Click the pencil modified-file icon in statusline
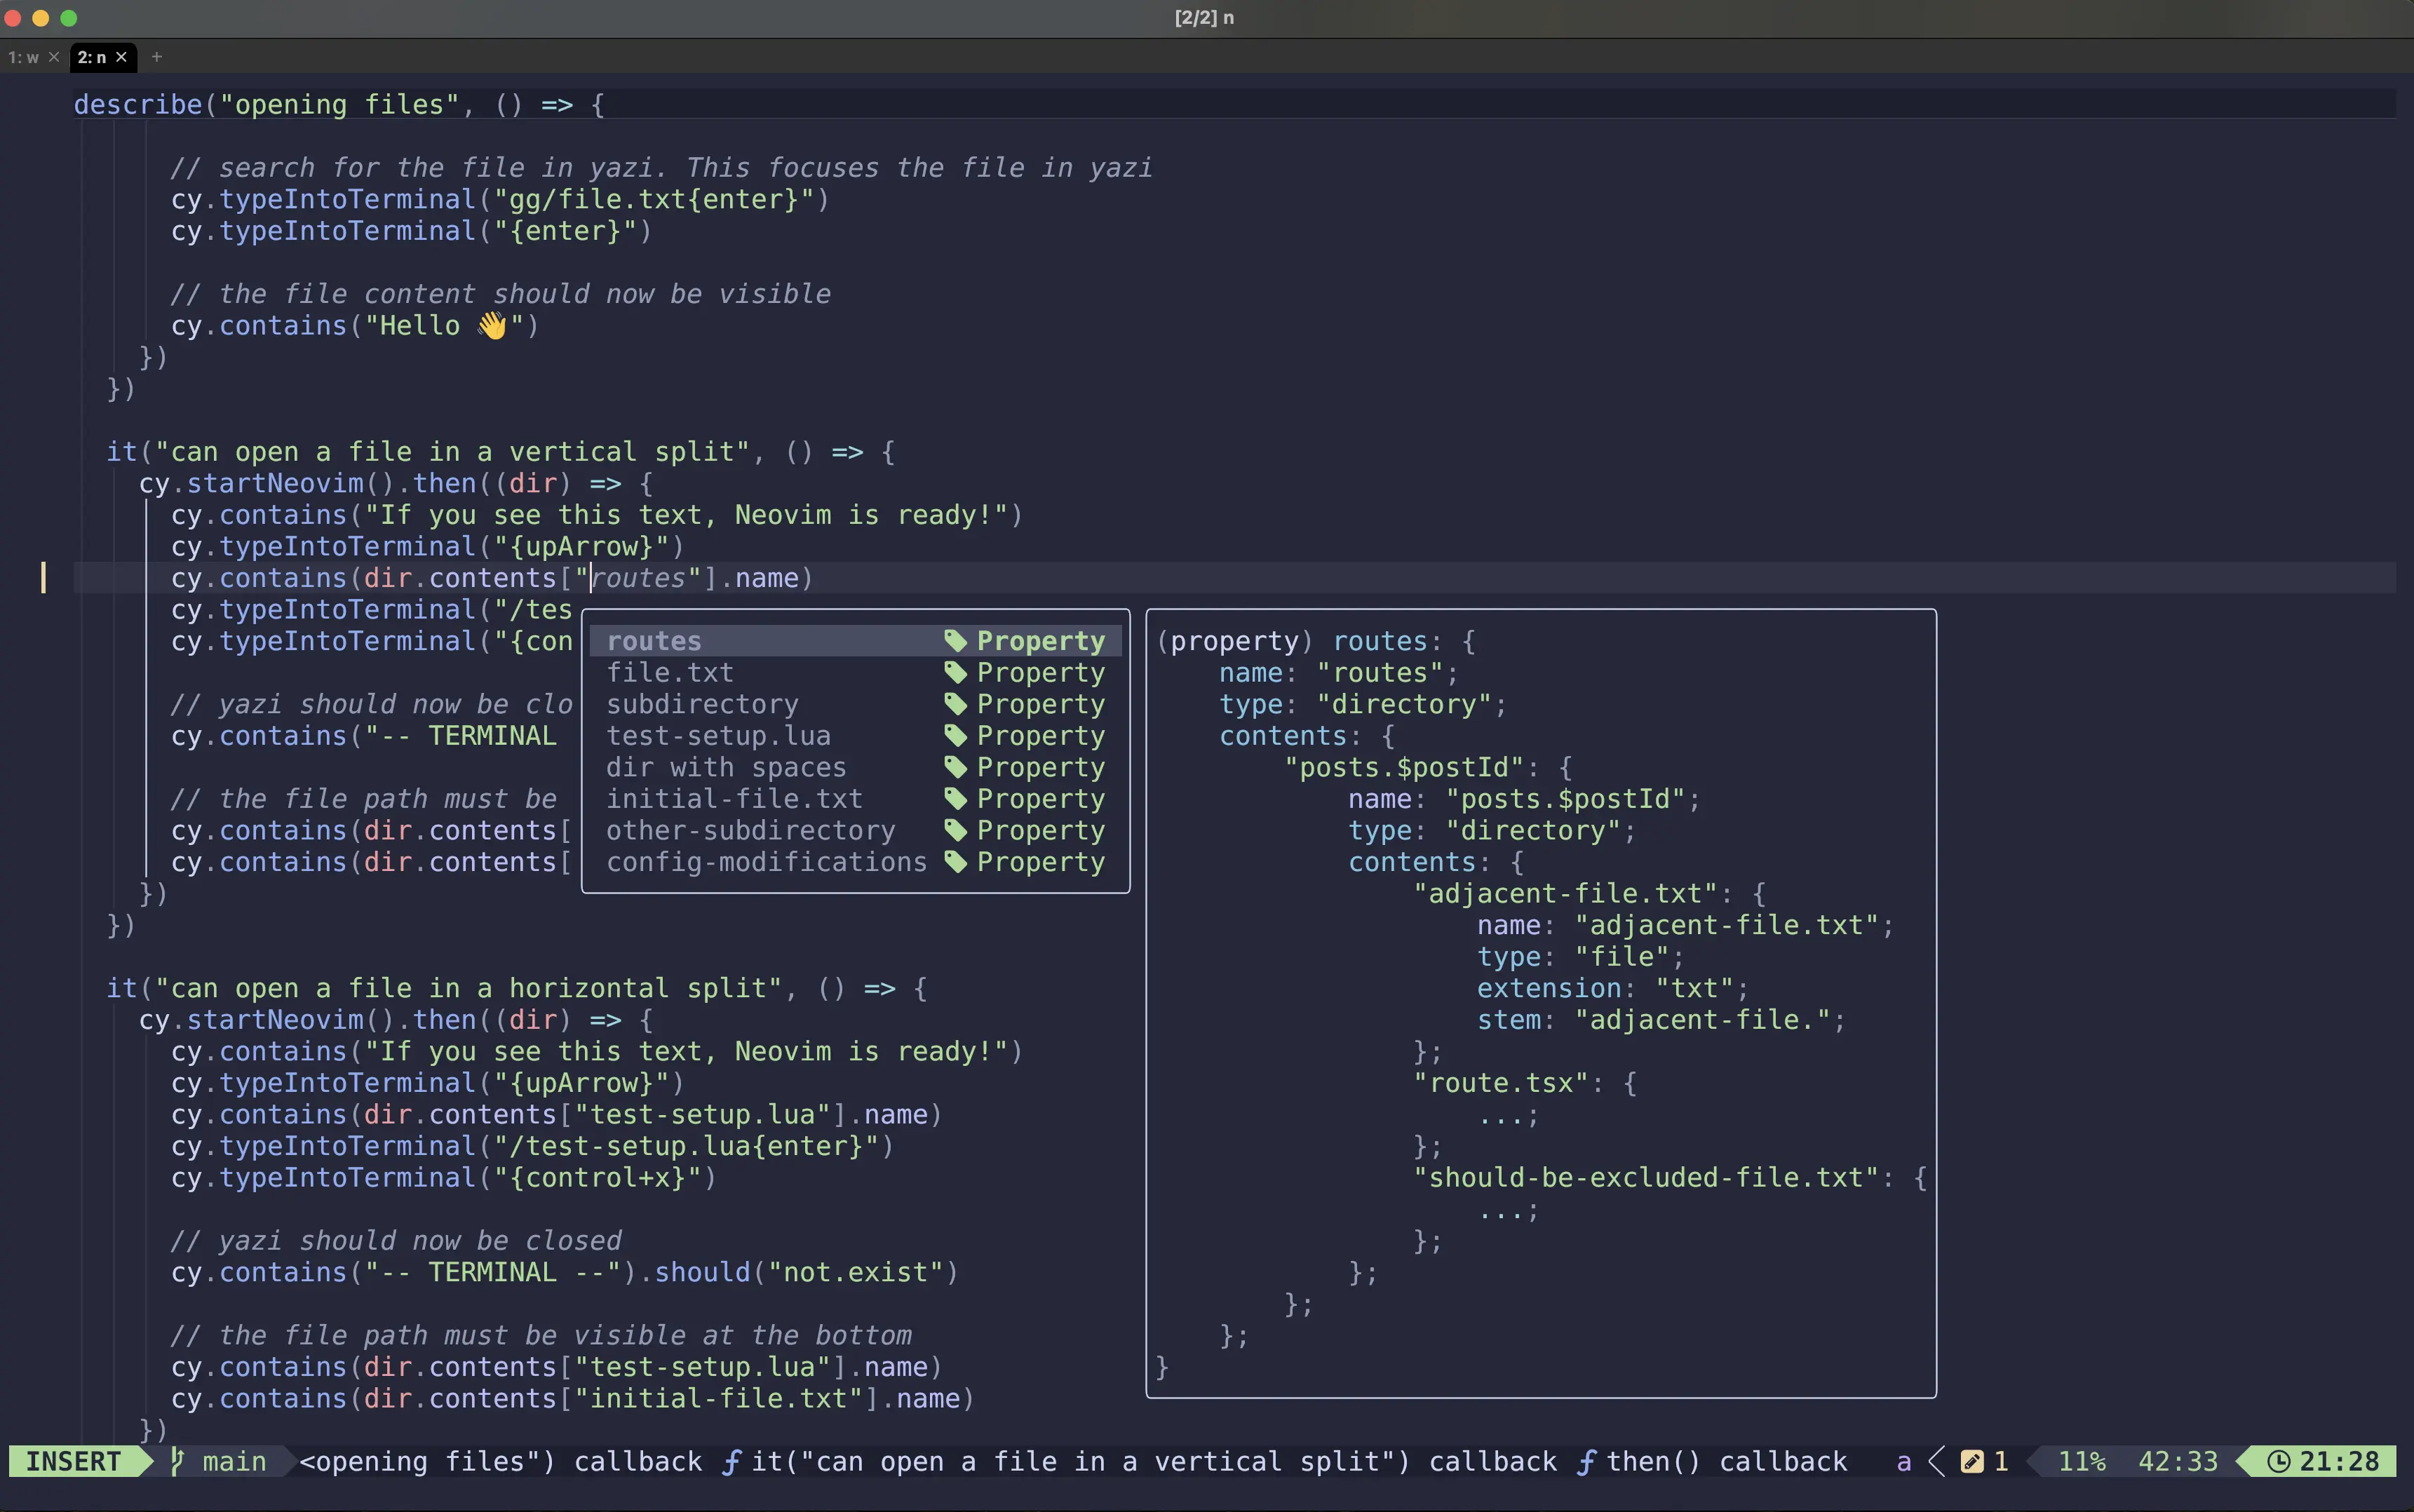This screenshot has height=1512, width=2414. point(1971,1461)
